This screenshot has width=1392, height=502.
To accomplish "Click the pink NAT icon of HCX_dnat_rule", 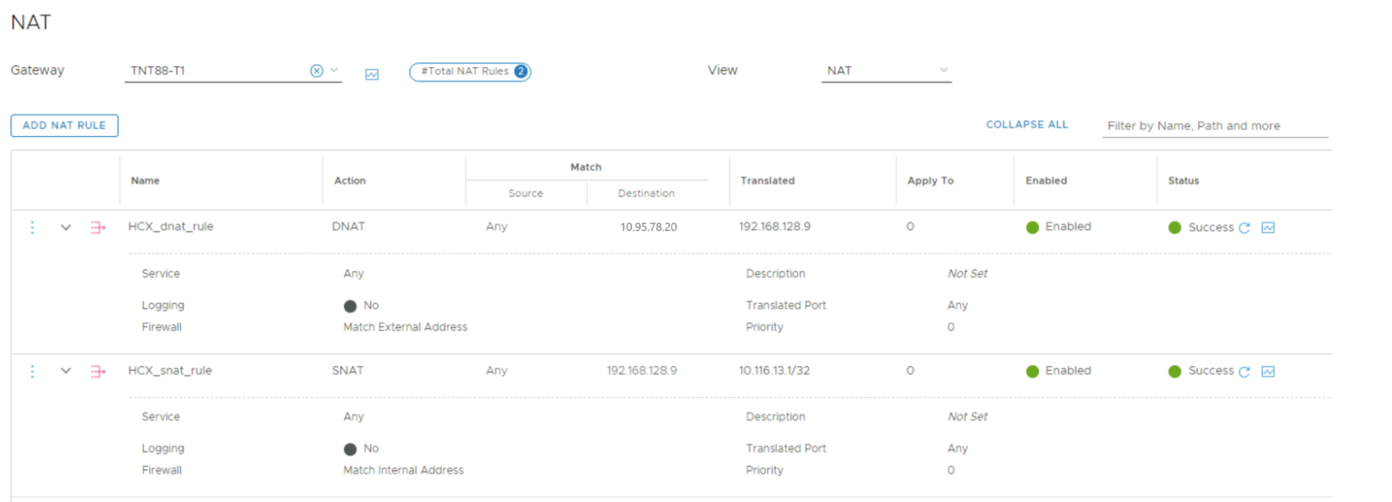I will click(98, 227).
